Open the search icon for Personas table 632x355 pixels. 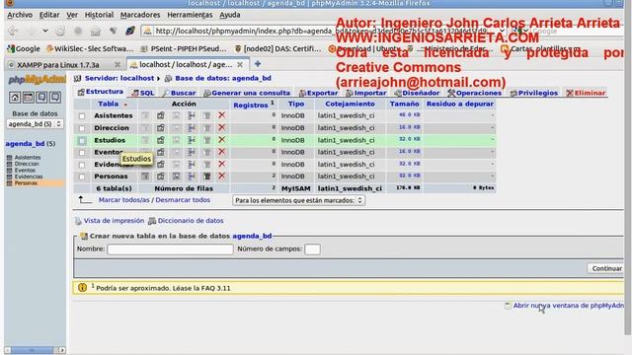point(176,177)
